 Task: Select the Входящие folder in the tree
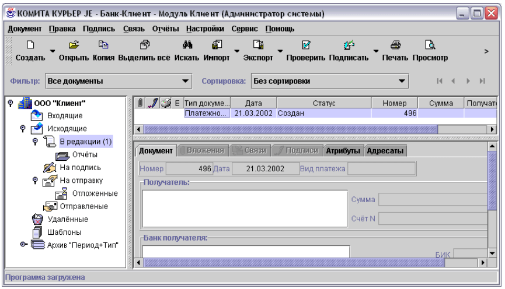(x=64, y=116)
